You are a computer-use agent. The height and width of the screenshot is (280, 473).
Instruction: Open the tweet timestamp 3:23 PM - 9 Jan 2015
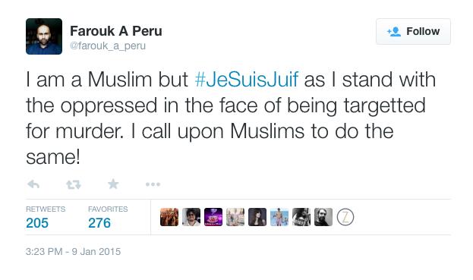(74, 252)
